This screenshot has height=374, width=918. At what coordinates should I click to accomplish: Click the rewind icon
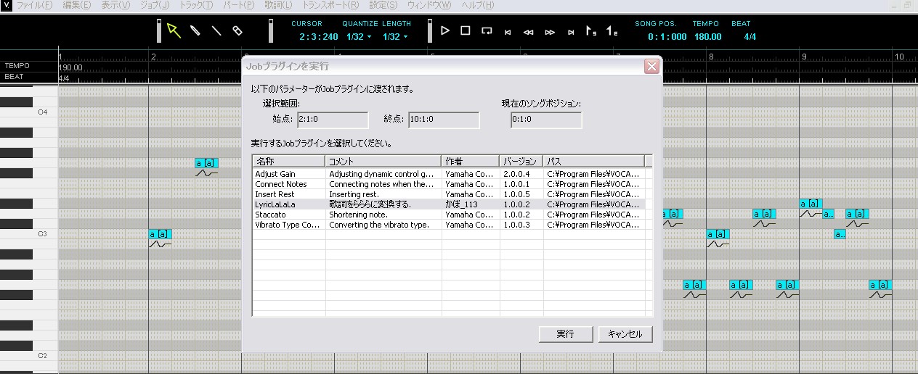pos(529,32)
